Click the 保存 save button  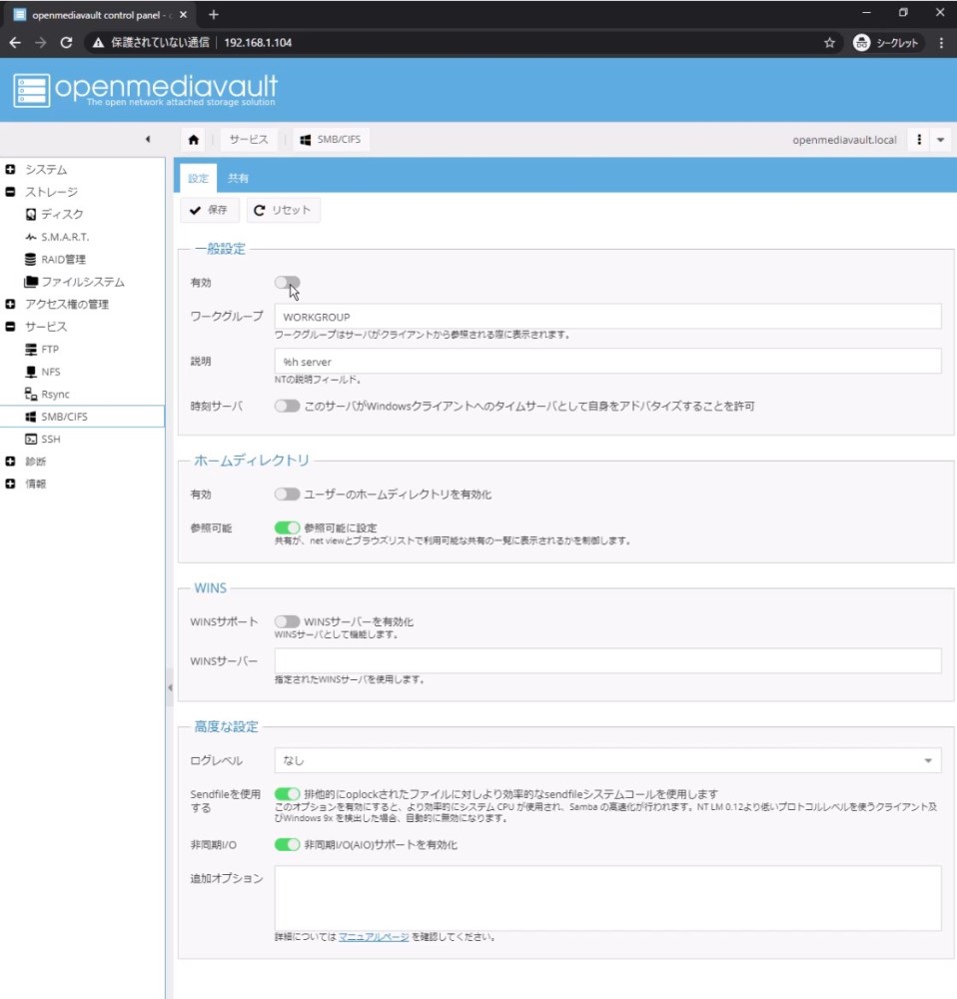[x=209, y=210]
